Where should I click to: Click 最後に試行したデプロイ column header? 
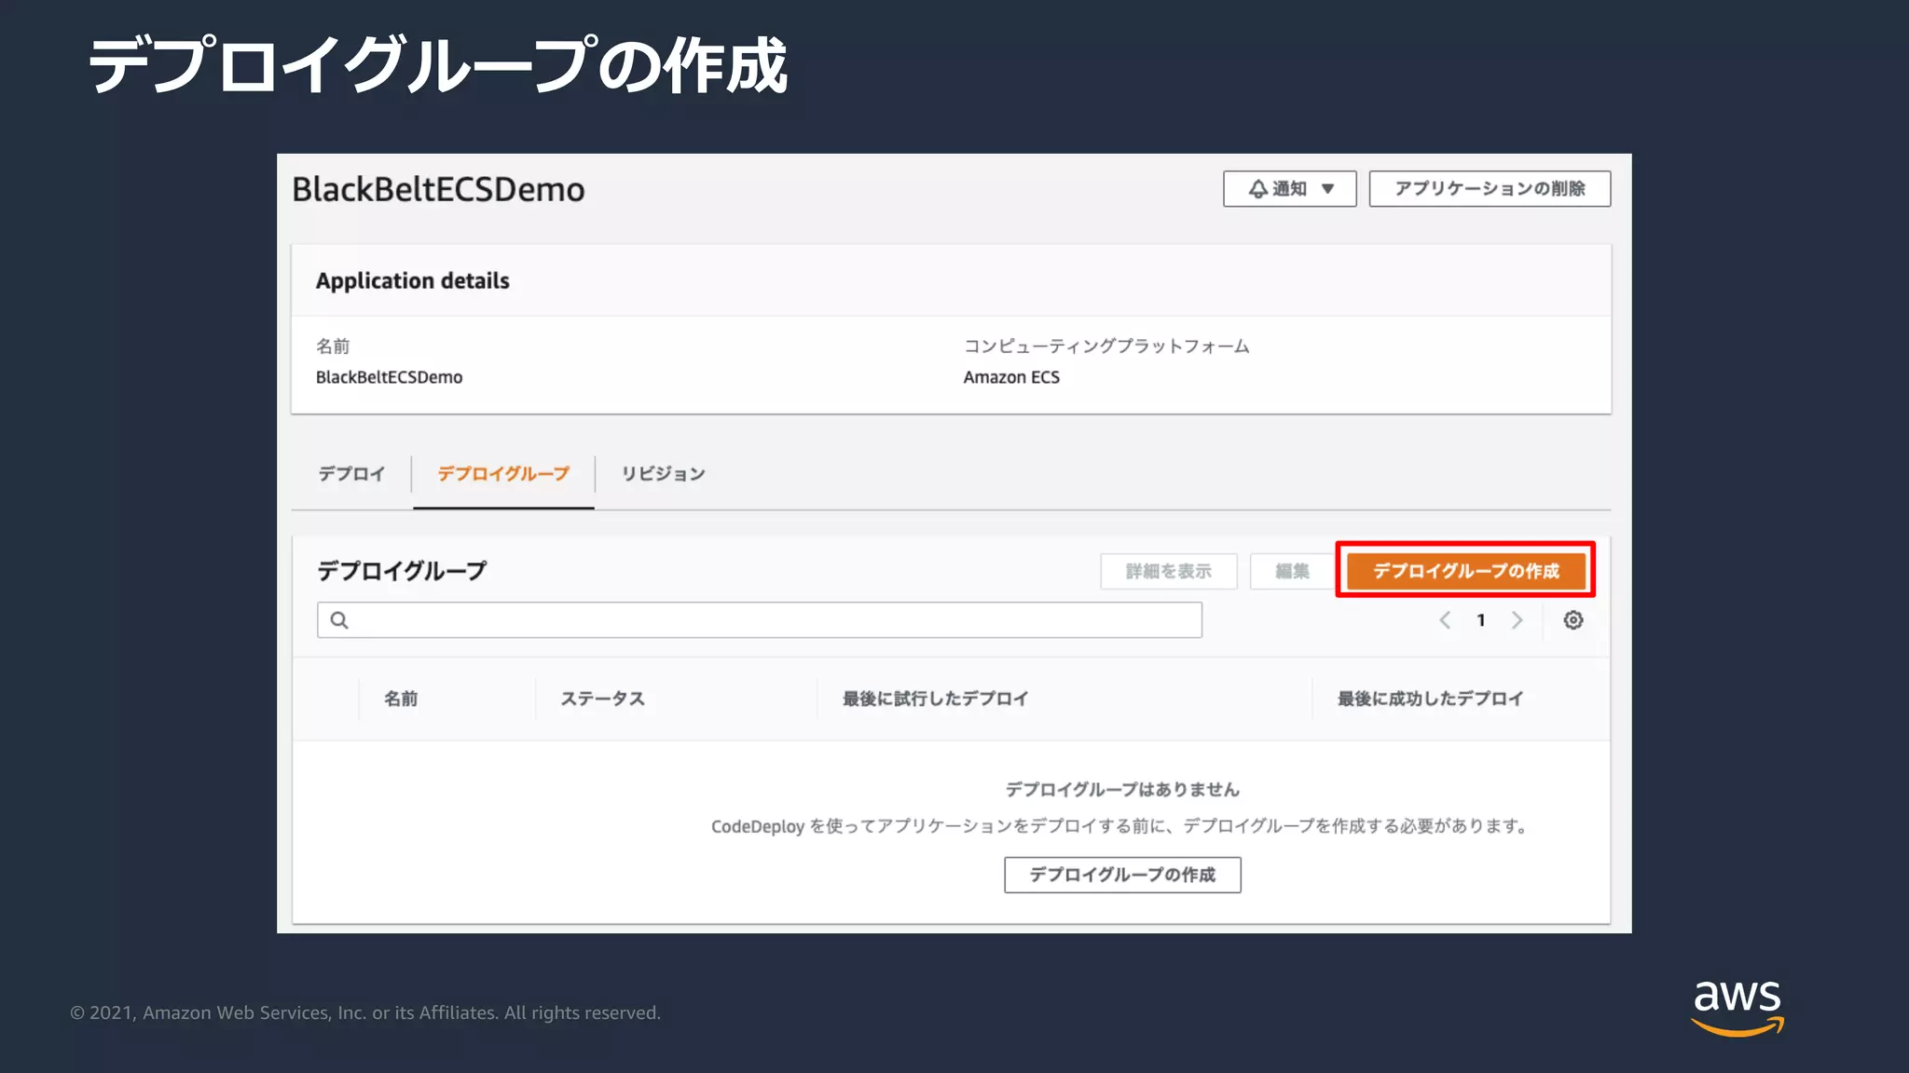pos(935,699)
